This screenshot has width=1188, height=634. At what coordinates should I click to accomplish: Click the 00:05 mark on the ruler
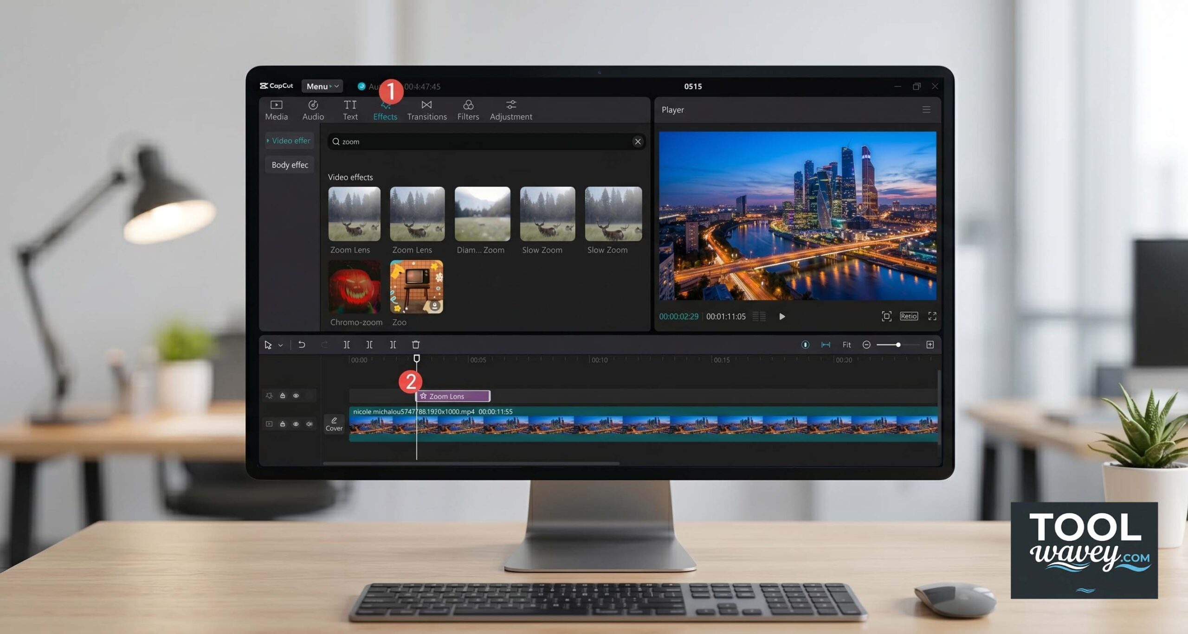[x=478, y=360]
